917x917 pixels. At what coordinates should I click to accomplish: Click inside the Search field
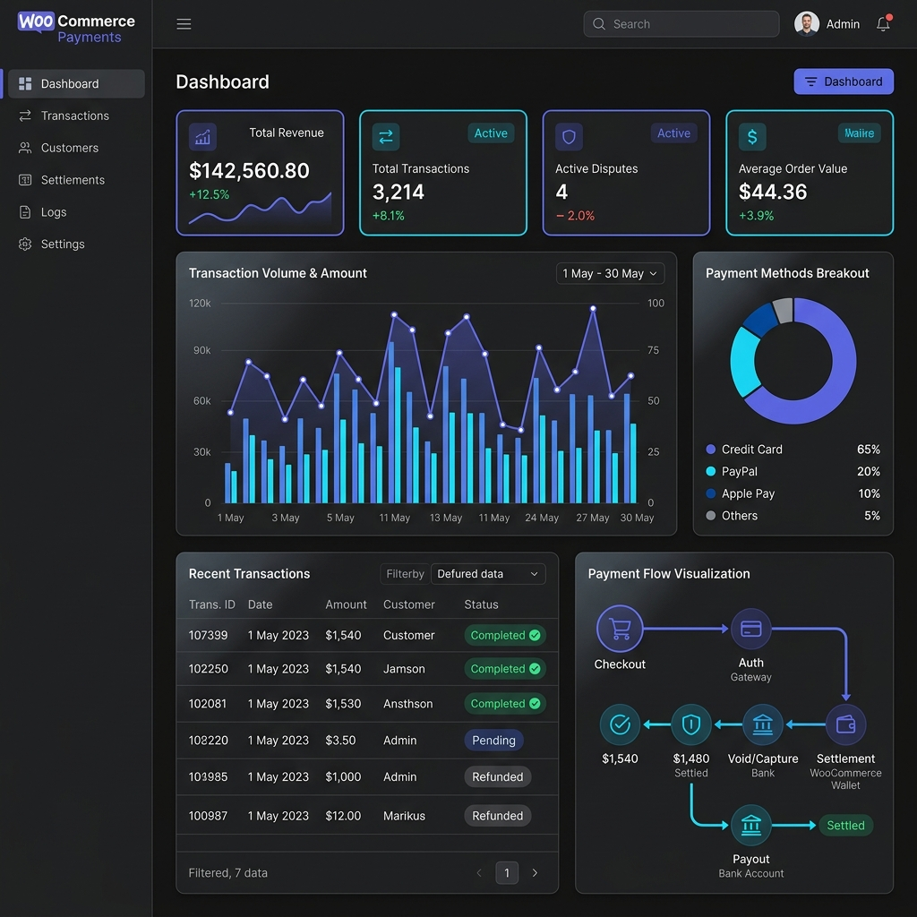(x=681, y=24)
